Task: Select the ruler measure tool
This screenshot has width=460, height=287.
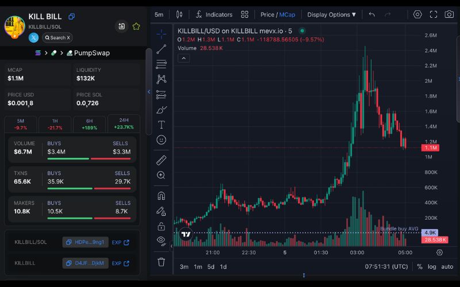Action: [x=162, y=160]
